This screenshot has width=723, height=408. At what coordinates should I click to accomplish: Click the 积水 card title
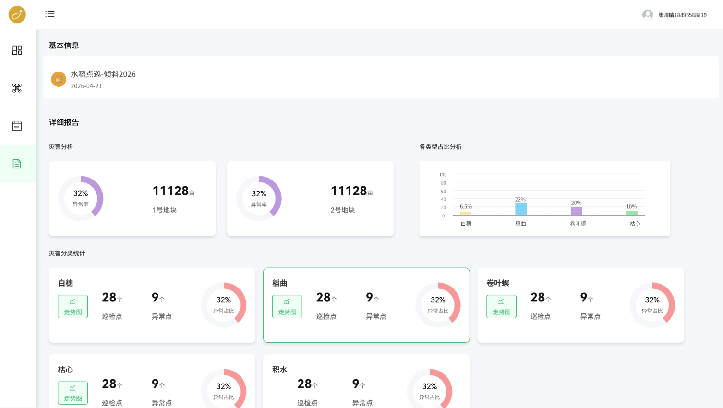pyautogui.click(x=280, y=370)
